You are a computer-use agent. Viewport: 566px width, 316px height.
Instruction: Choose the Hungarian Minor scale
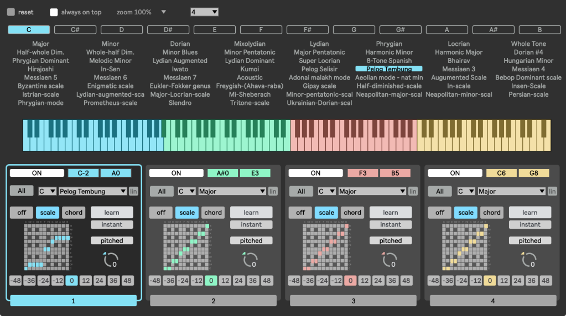click(x=528, y=61)
